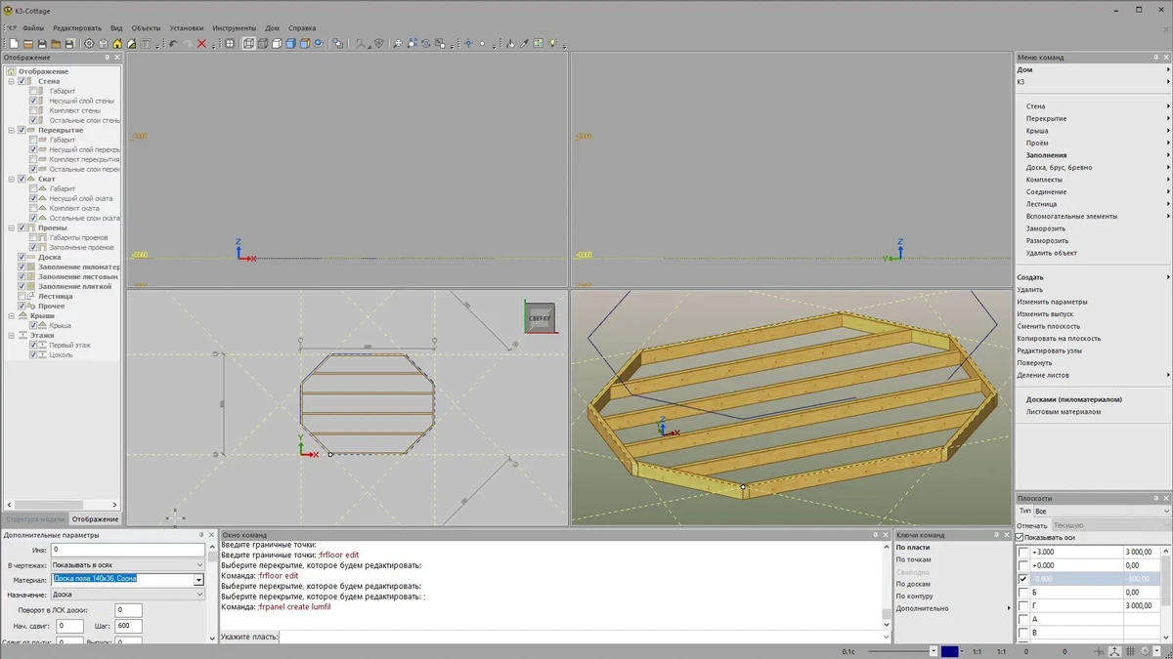
Task: Click the dark blue color swatch in status bar
Action: coord(949,651)
